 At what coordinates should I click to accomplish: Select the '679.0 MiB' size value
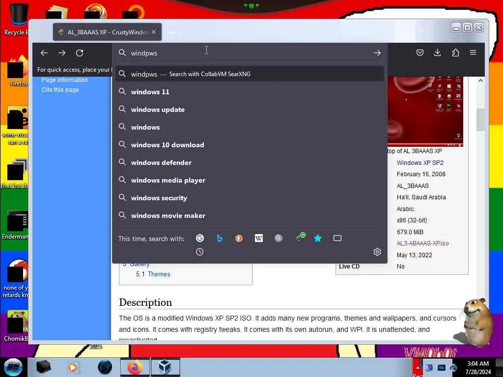410,232
